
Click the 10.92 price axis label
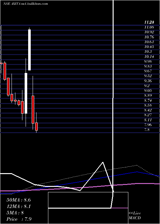[149, 32]
